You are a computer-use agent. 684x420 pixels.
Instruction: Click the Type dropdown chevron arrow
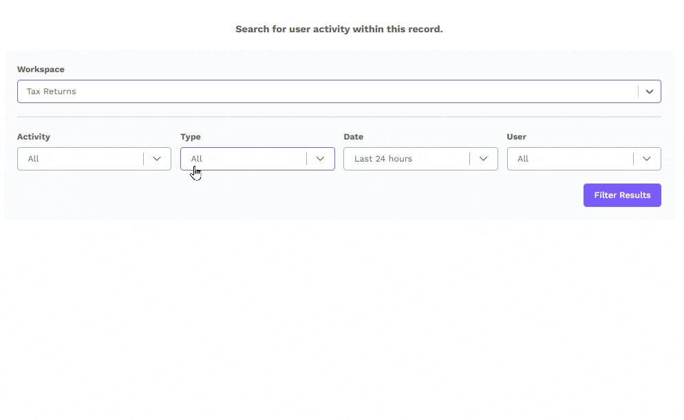(320, 159)
